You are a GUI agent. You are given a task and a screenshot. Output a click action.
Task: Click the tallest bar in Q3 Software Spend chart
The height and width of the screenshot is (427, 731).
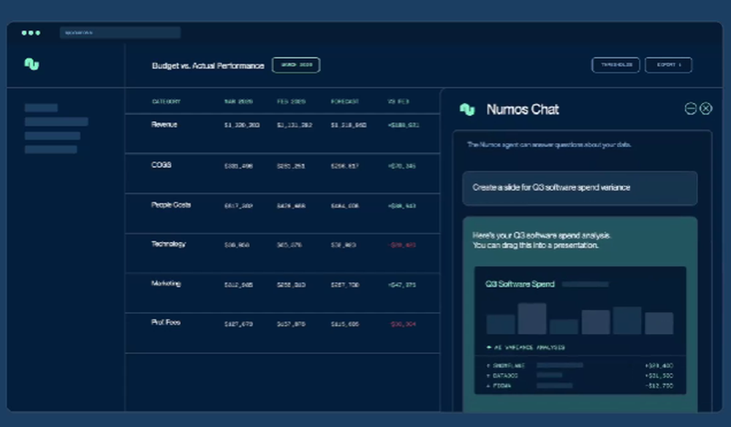(532, 318)
